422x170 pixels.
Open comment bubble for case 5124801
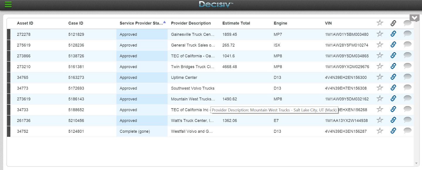407,131
